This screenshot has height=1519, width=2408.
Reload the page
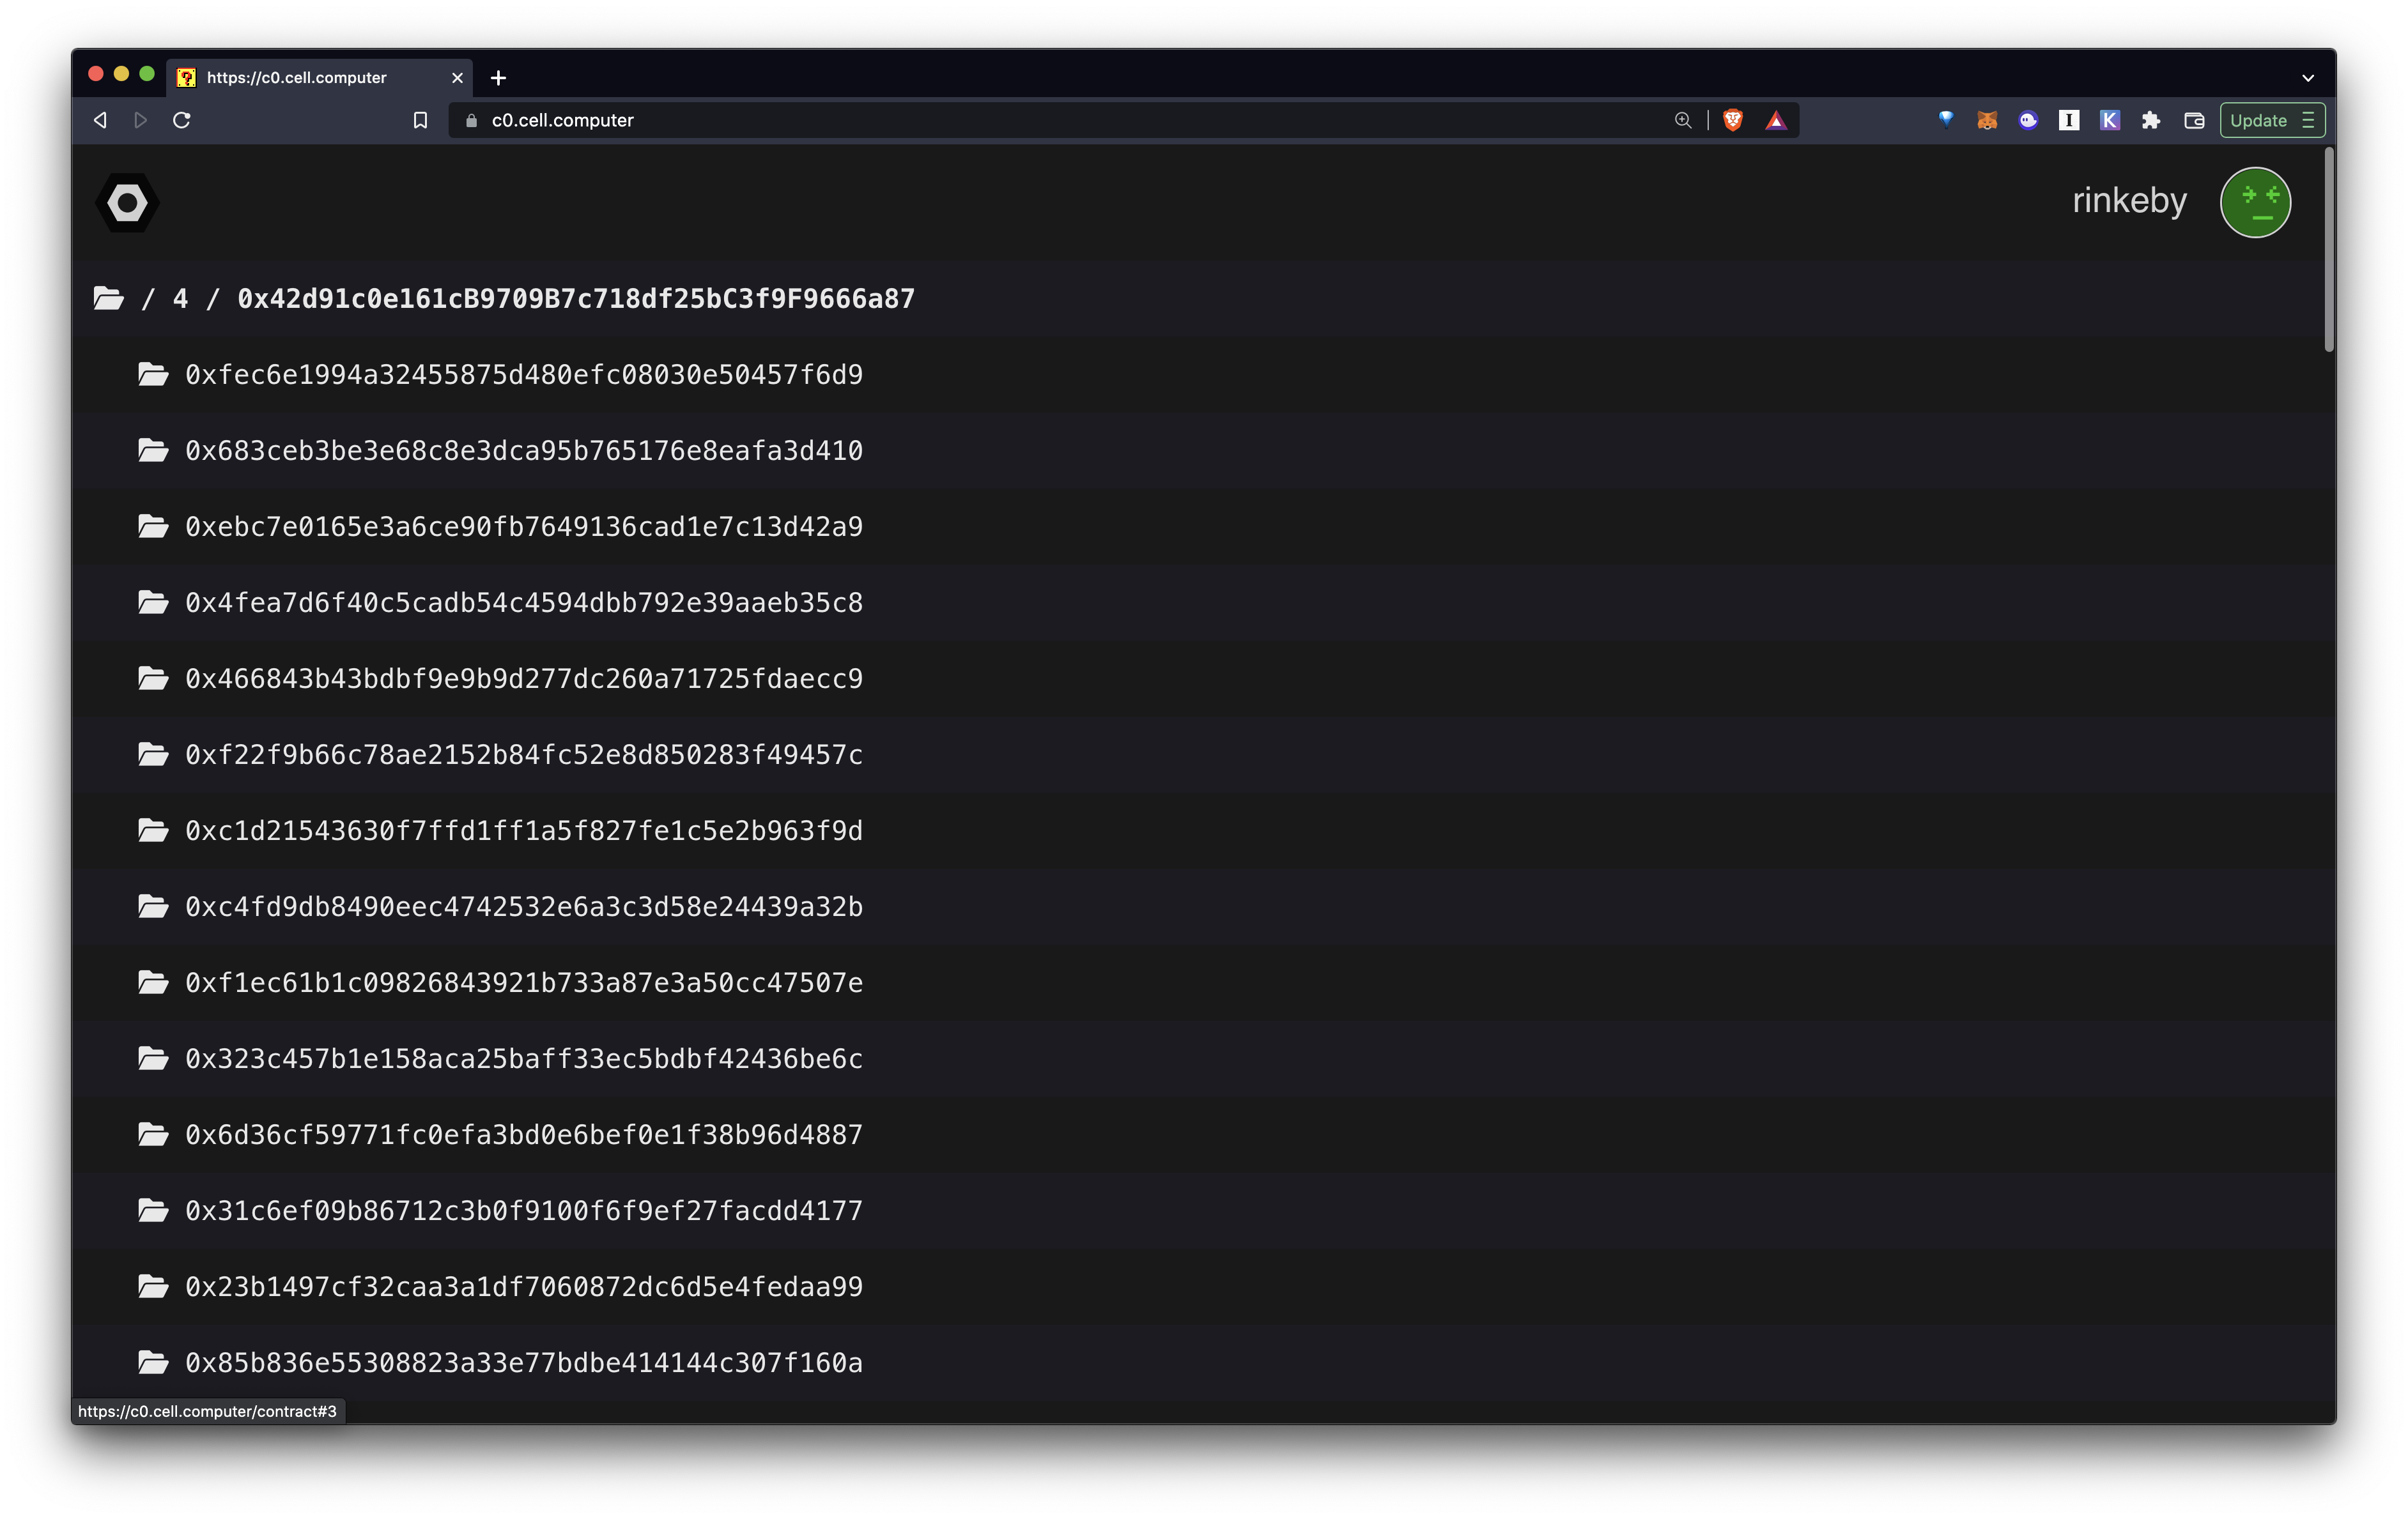point(182,120)
